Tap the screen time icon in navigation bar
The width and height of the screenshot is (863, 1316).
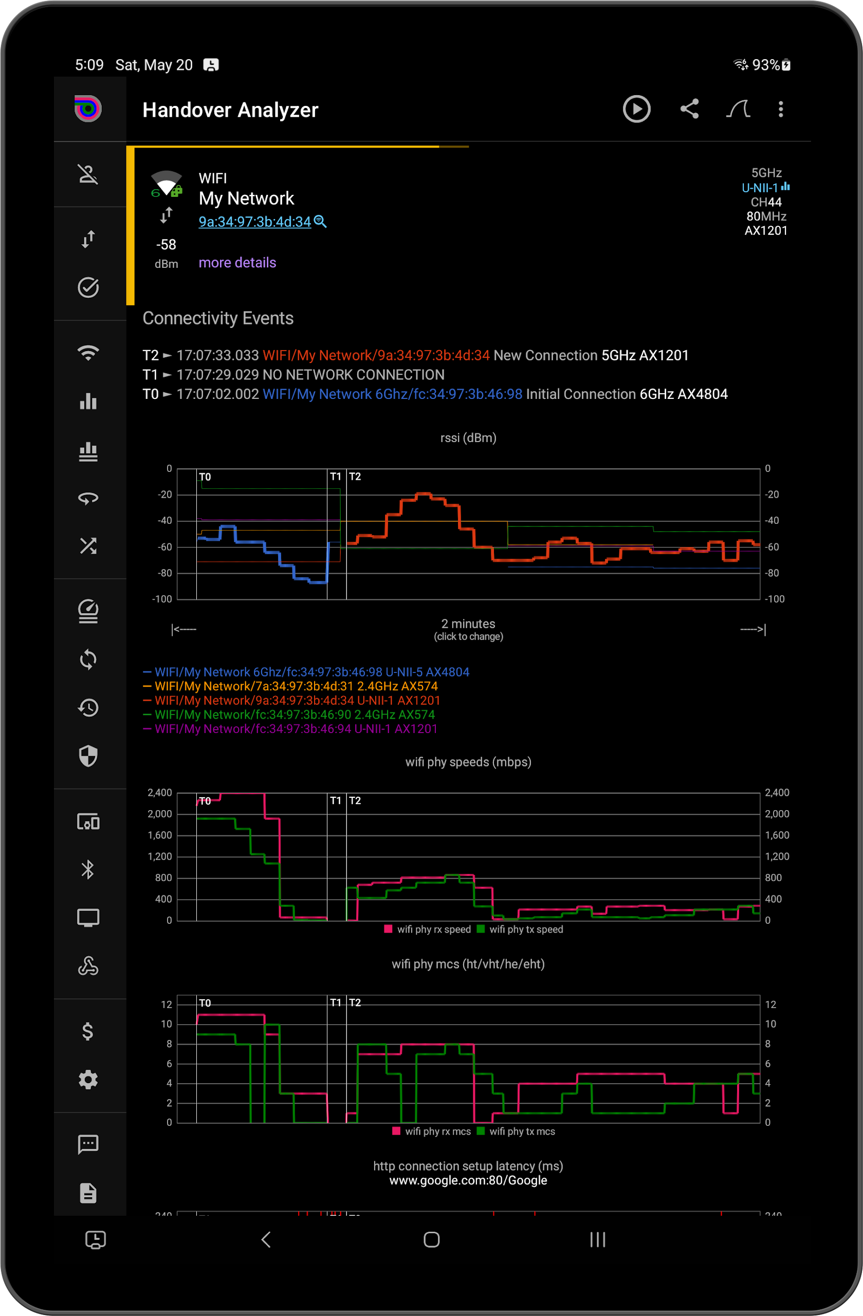[95, 1240]
